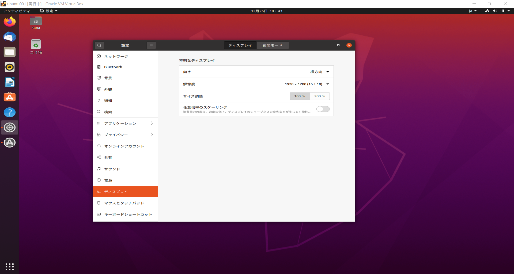
Task: Open キーボードショートカット in the sidebar
Action: click(125, 214)
